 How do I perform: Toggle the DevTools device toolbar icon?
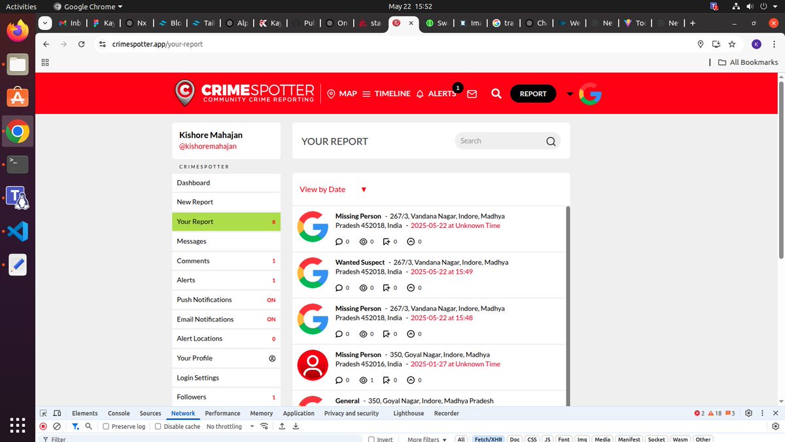[58, 413]
